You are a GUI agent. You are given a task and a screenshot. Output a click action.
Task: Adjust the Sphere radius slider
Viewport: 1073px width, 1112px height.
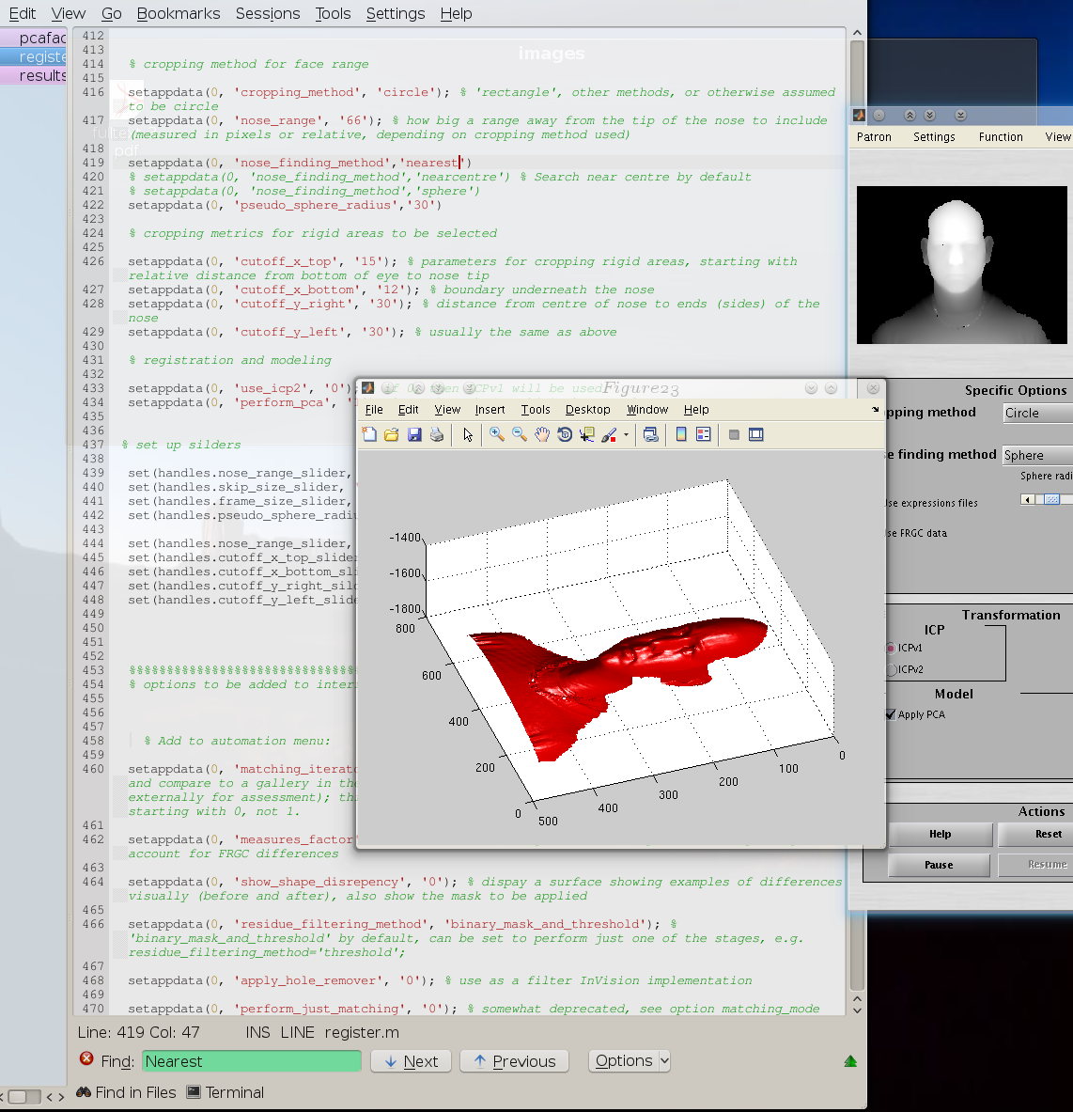(1052, 499)
